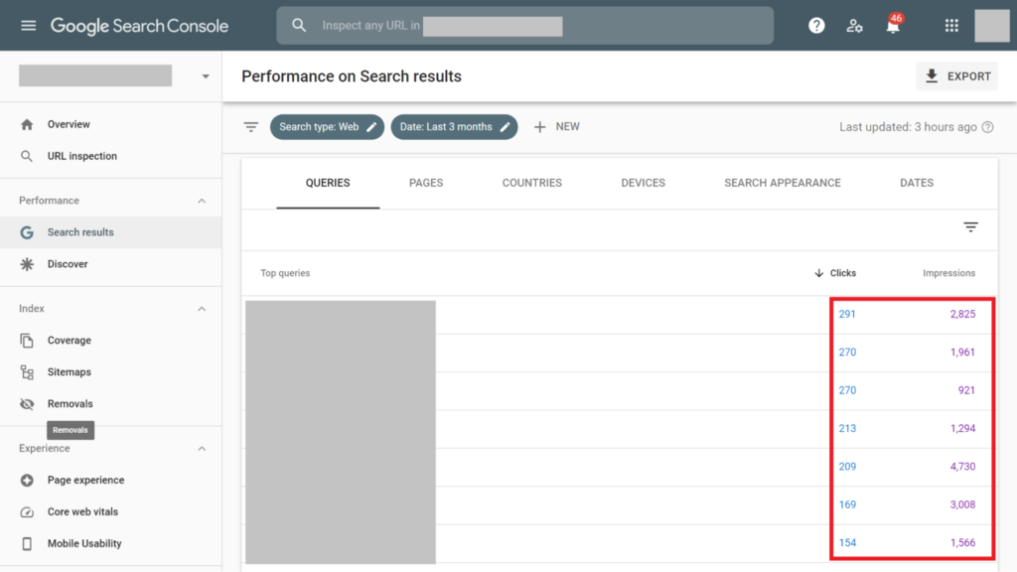Switch to the PAGES tab

[426, 183]
